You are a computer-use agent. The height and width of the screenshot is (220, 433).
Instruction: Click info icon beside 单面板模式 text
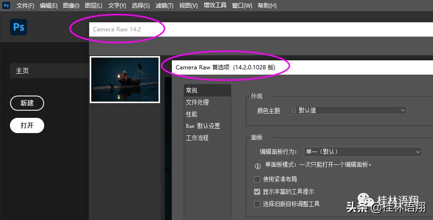258,166
